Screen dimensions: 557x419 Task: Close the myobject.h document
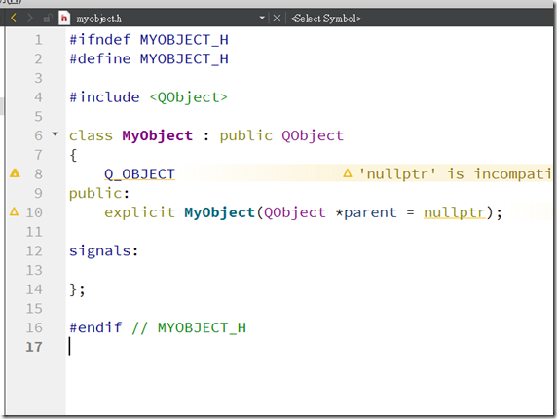point(277,18)
